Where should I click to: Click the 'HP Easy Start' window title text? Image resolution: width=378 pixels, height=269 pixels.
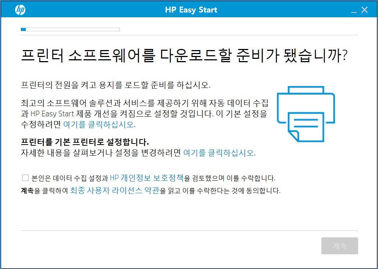[191, 10]
